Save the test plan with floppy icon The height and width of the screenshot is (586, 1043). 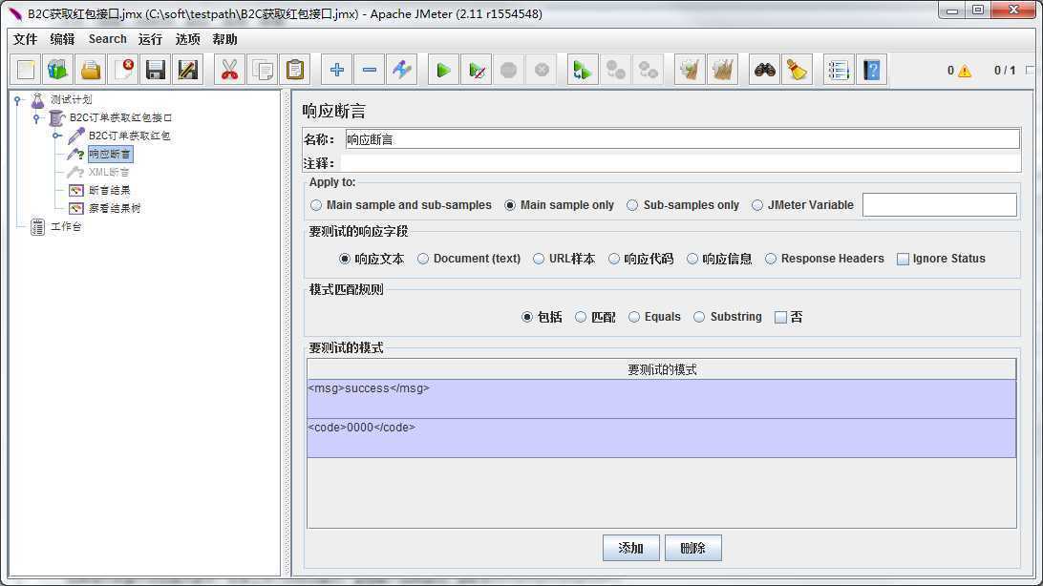pos(156,70)
